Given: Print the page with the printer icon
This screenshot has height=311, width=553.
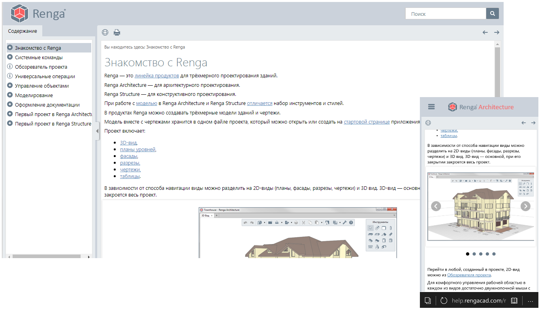Looking at the screenshot, I should [117, 32].
